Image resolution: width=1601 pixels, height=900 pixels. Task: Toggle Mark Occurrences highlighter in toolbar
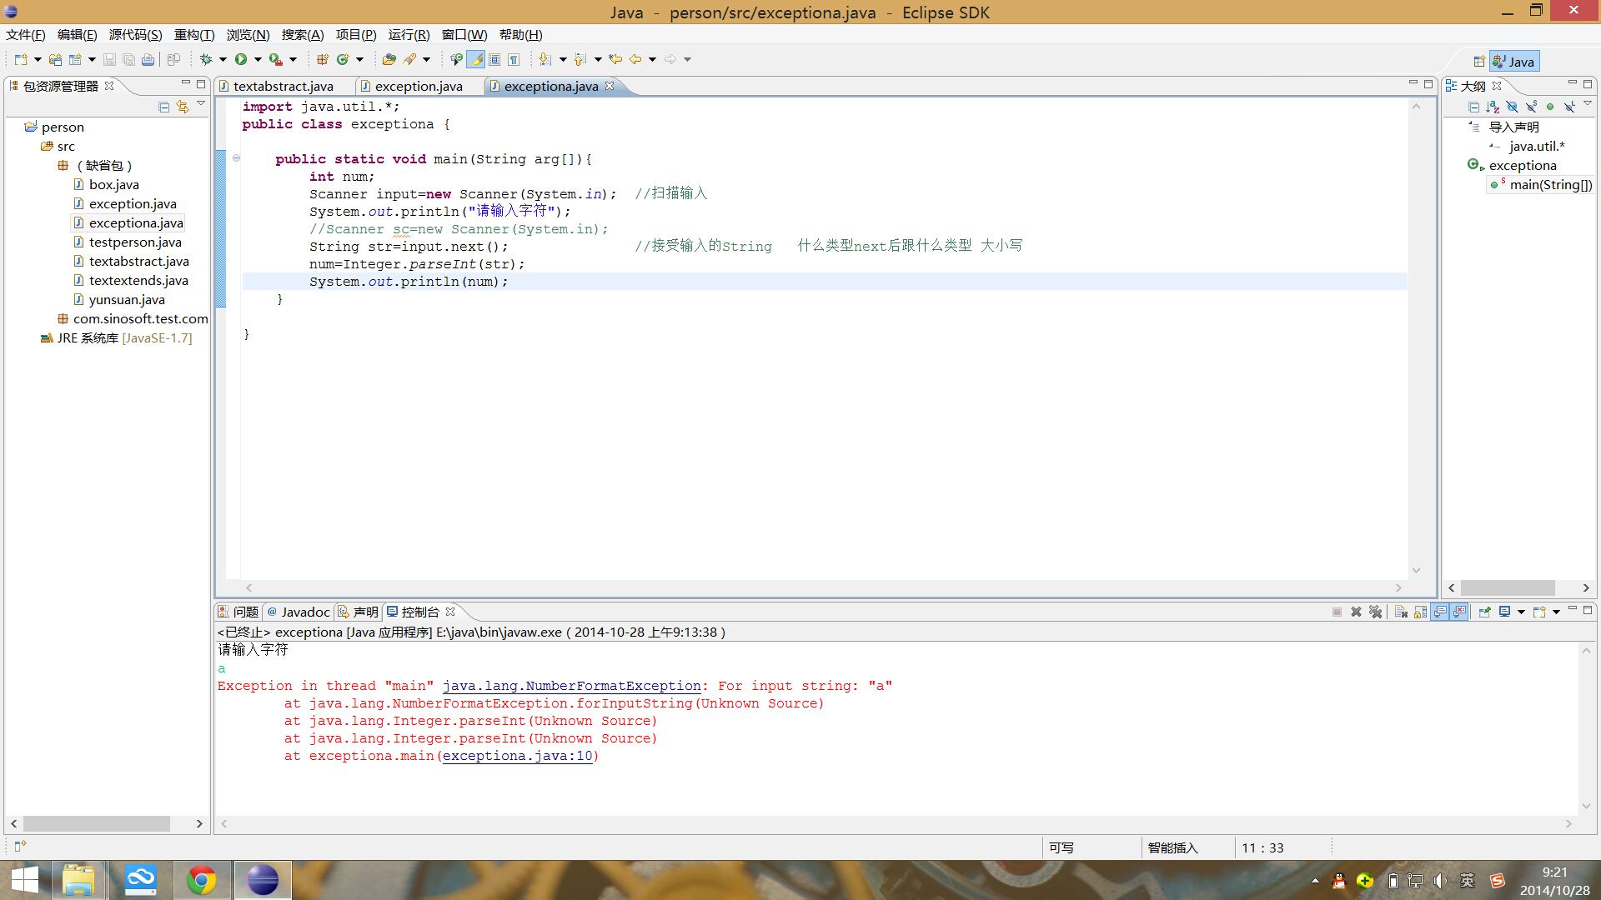(x=475, y=59)
